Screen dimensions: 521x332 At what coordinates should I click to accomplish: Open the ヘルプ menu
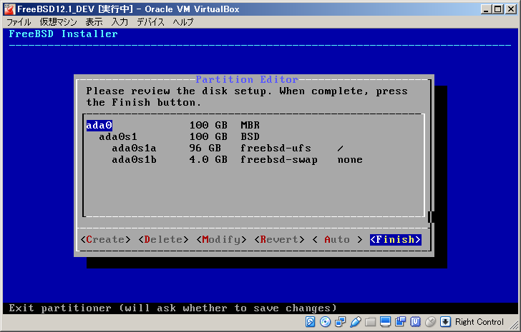(182, 22)
